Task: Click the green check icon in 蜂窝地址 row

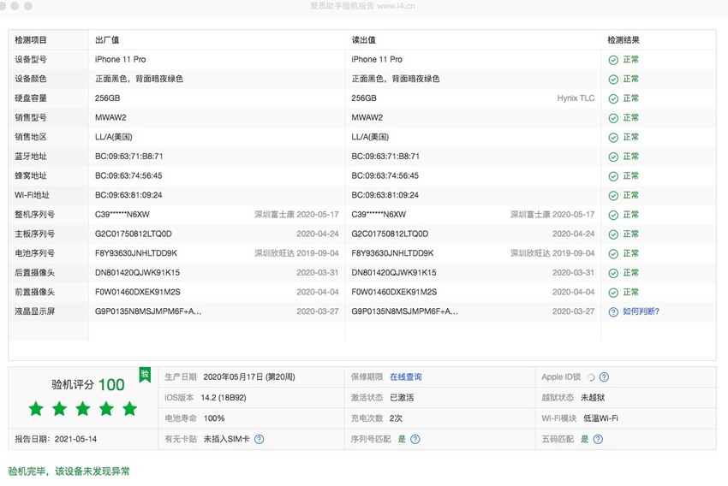Action: tap(613, 176)
